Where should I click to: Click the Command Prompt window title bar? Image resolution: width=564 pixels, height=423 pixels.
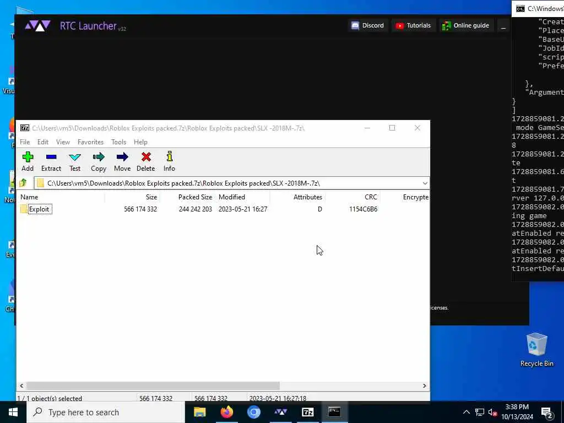538,9
